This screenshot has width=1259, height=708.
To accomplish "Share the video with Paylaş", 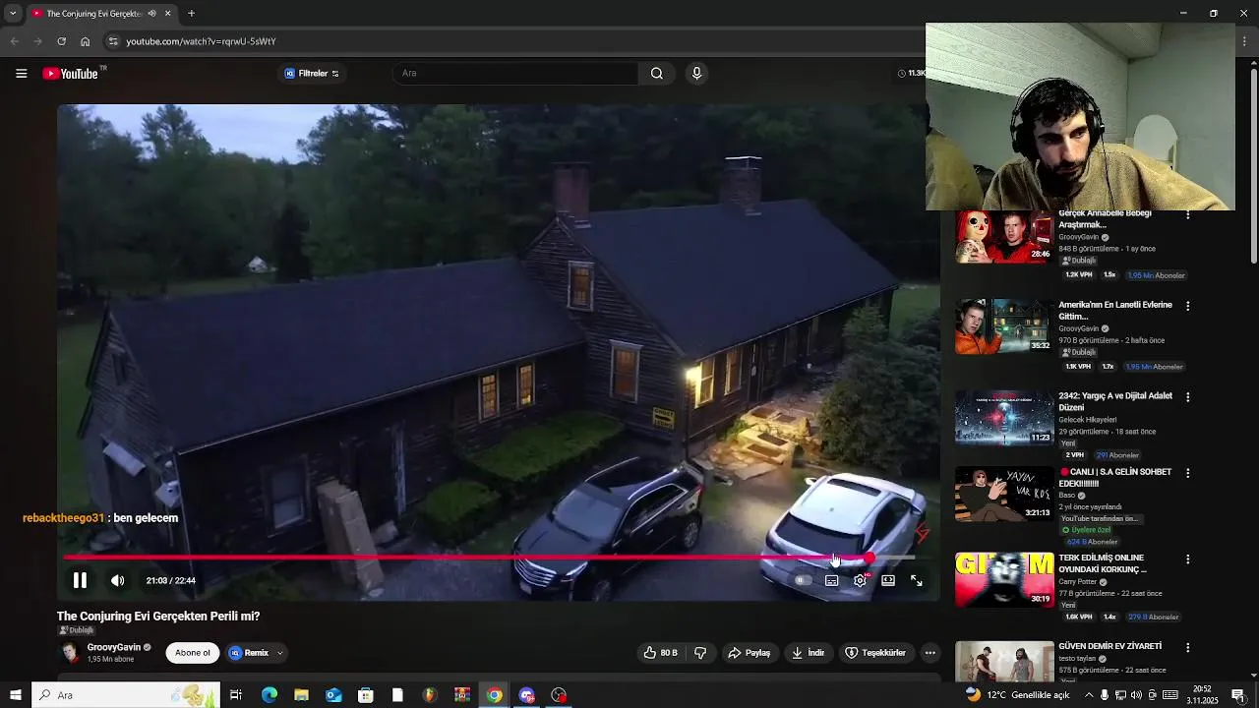I will coord(749,653).
